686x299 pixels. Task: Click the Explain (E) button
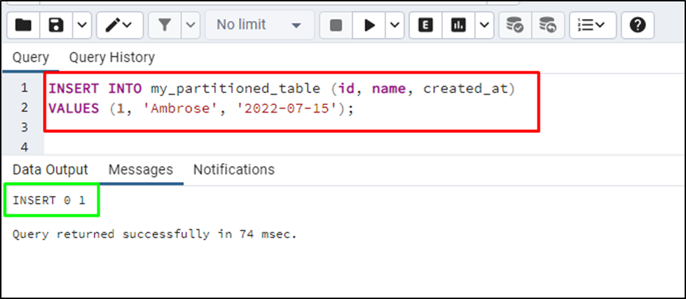(425, 25)
